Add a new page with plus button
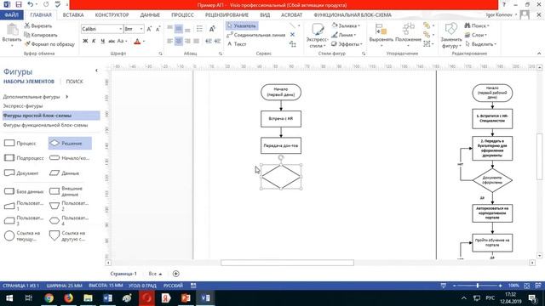This screenshot has width=545, height=306. coord(176,274)
